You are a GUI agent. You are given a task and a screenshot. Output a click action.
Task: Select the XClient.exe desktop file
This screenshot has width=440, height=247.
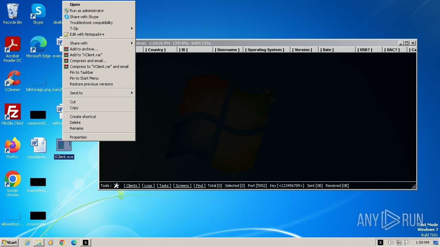64,149
